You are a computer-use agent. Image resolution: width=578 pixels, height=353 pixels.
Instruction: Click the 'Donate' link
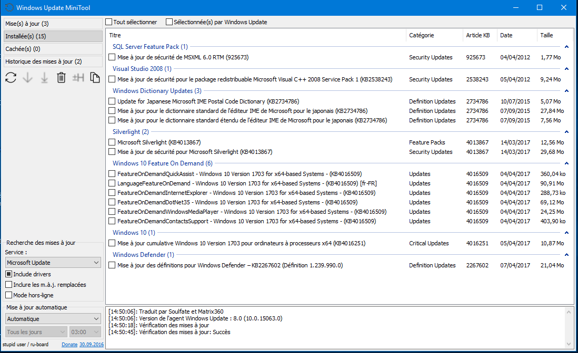[69, 345]
